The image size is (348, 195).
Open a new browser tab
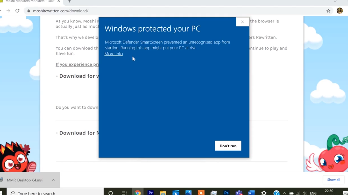69,1
